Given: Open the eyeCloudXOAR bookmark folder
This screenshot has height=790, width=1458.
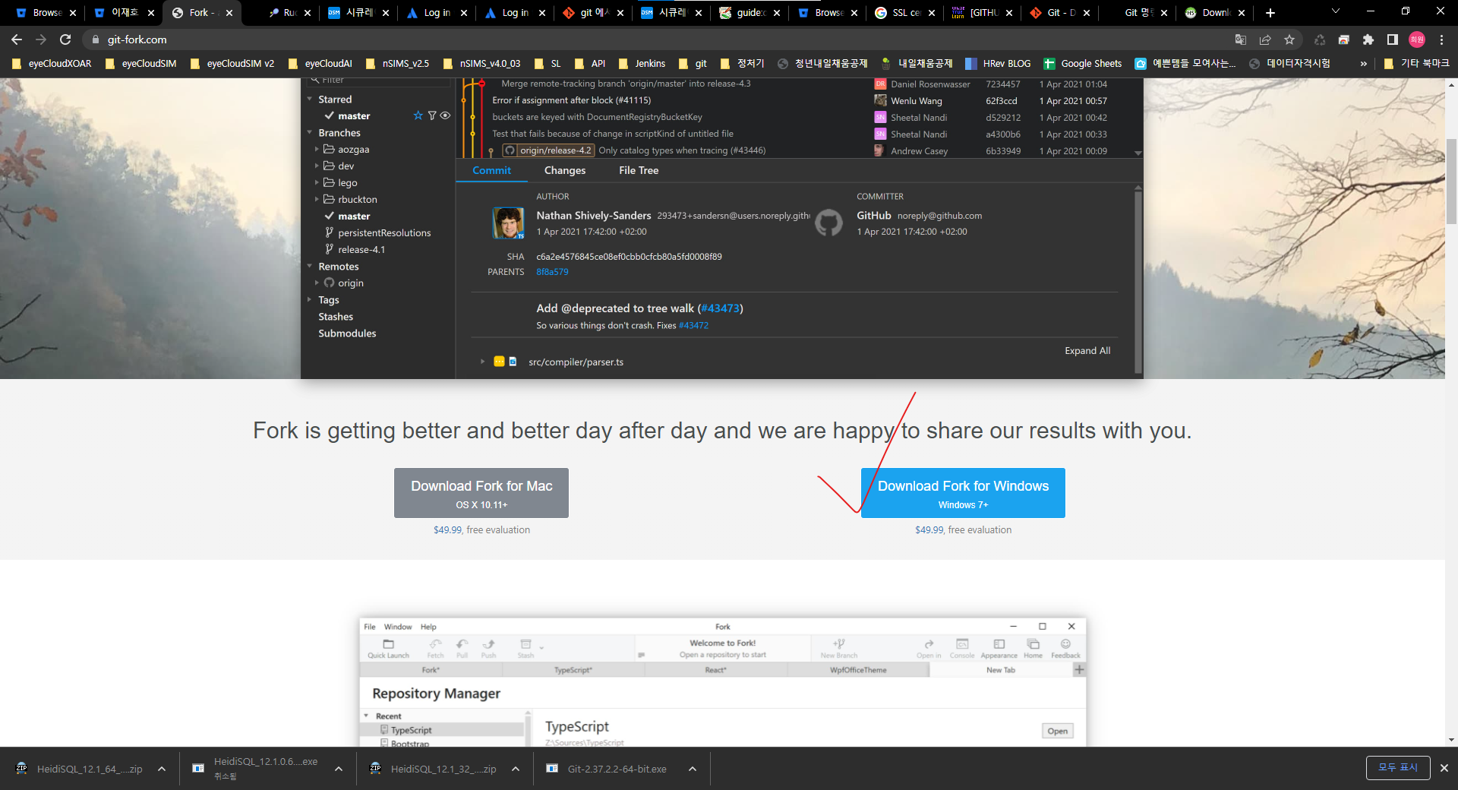Looking at the screenshot, I should pos(52,64).
